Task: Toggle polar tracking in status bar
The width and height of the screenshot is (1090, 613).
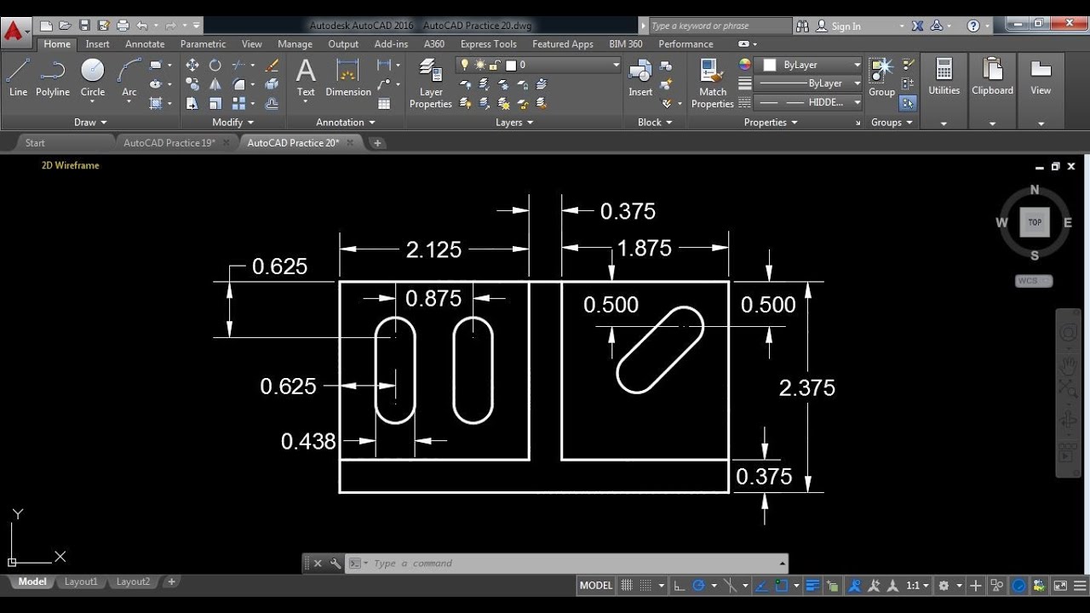Action: pyautogui.click(x=699, y=586)
